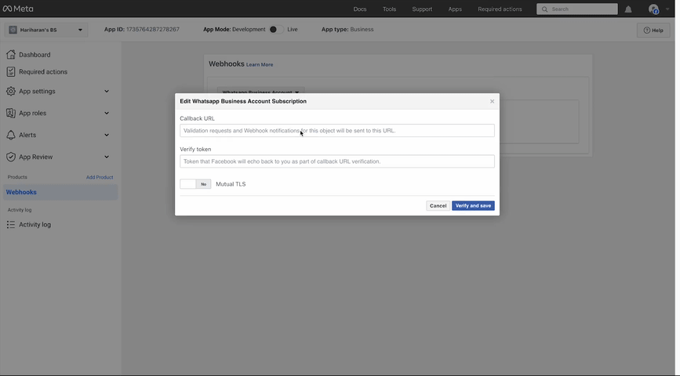Click the App ID 1735764287278267 text

coord(142,30)
